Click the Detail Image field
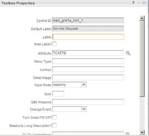The image size is (149, 136). [88, 78]
